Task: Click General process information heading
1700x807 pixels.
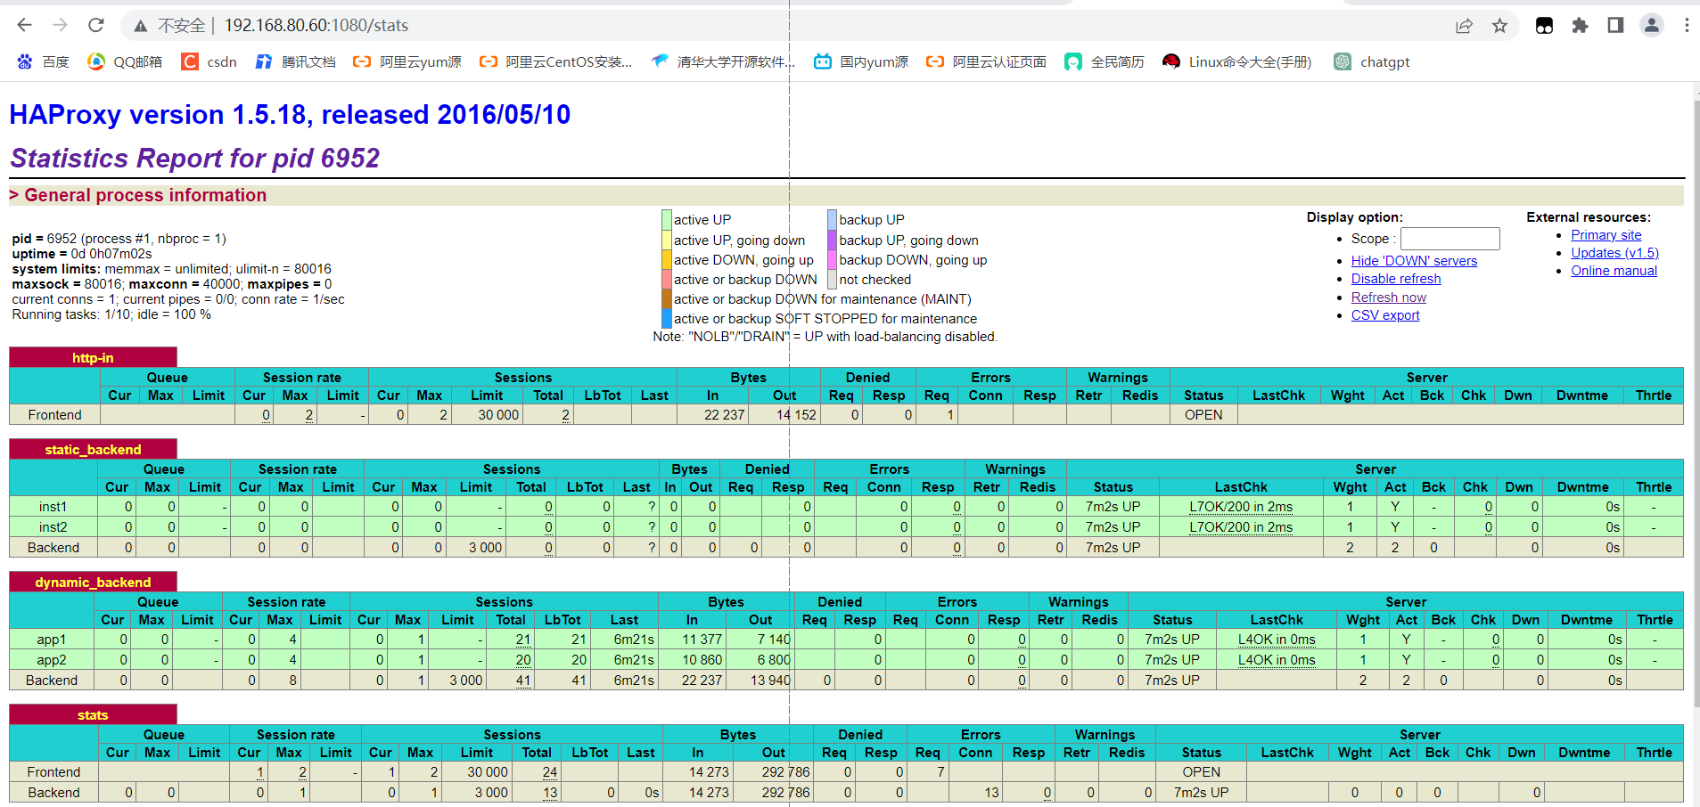Action: point(145,195)
